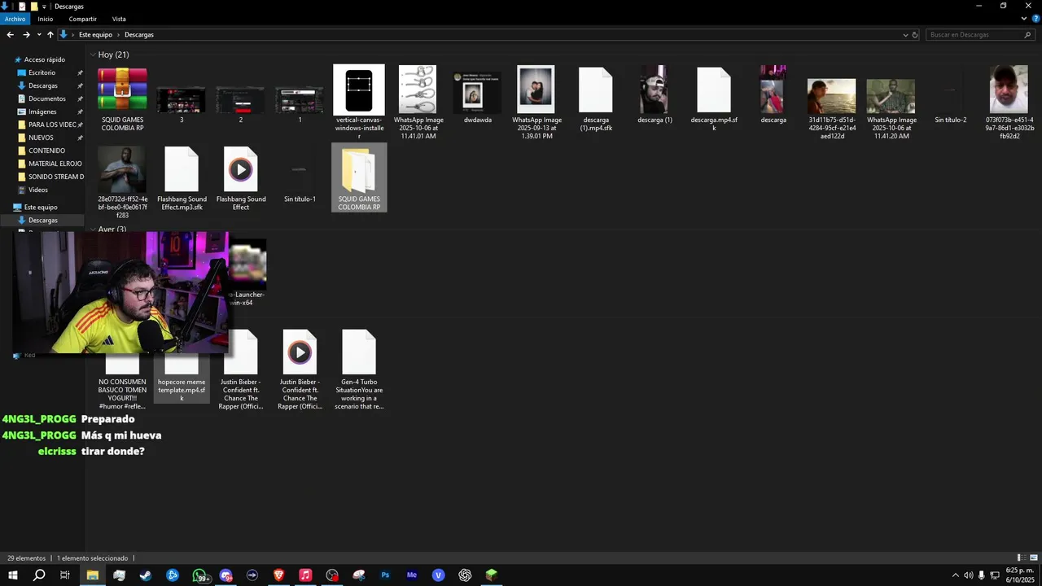The image size is (1042, 586).
Task: Open the PARA LOS VIDEOS folder in sidebar
Action: coord(50,125)
